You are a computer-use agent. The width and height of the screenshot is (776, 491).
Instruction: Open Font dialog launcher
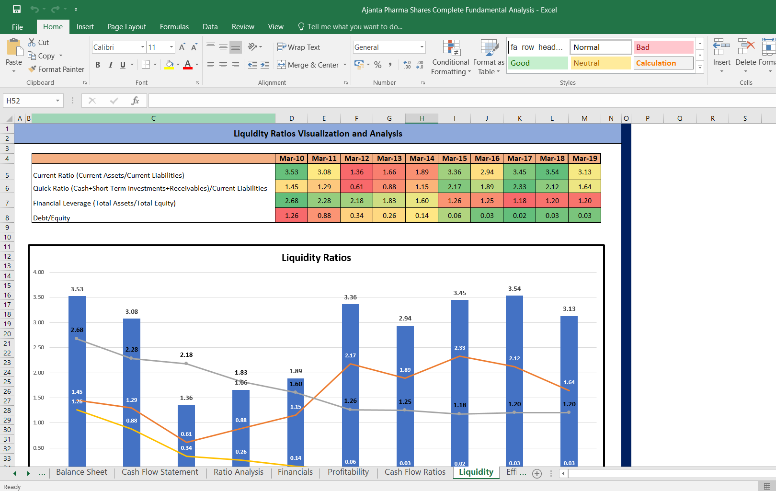pos(197,83)
